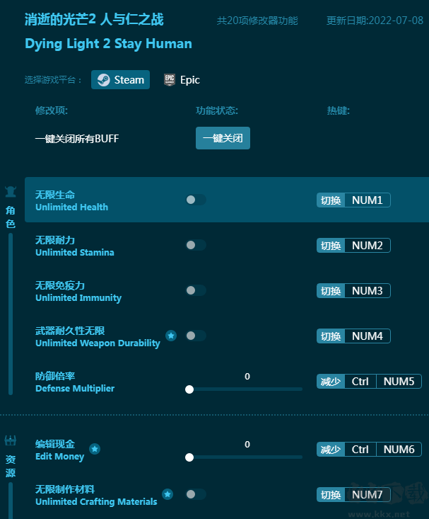Click the Epic Games logo icon
This screenshot has height=519, width=429.
(x=170, y=80)
